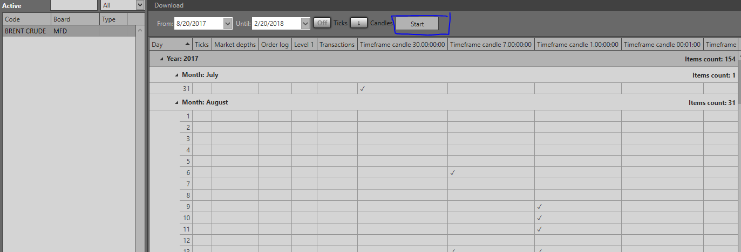Click the Order log column header
The image size is (741, 252).
[275, 45]
